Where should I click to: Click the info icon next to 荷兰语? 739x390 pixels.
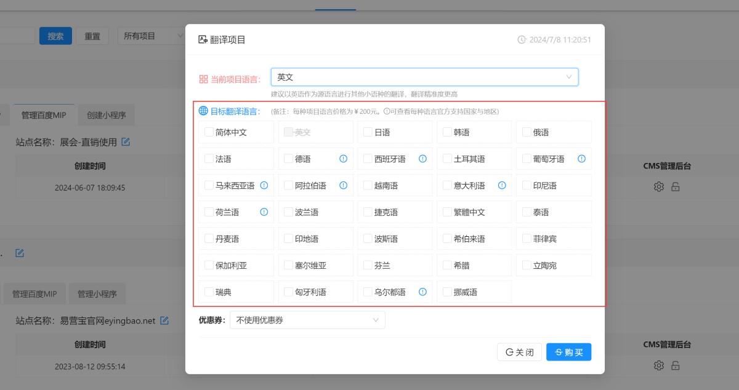coord(264,212)
